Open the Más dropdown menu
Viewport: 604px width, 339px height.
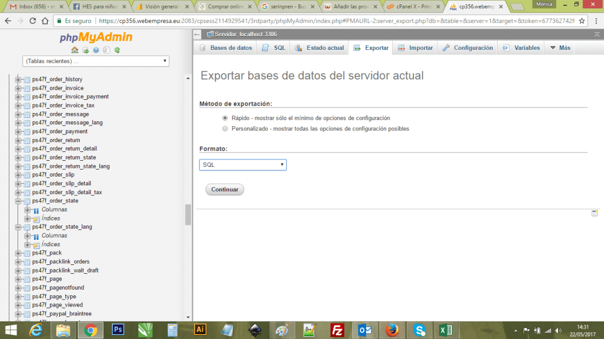click(x=560, y=48)
